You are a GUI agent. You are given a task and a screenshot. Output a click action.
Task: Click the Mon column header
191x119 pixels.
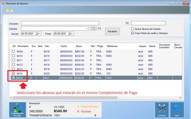click(x=93, y=46)
